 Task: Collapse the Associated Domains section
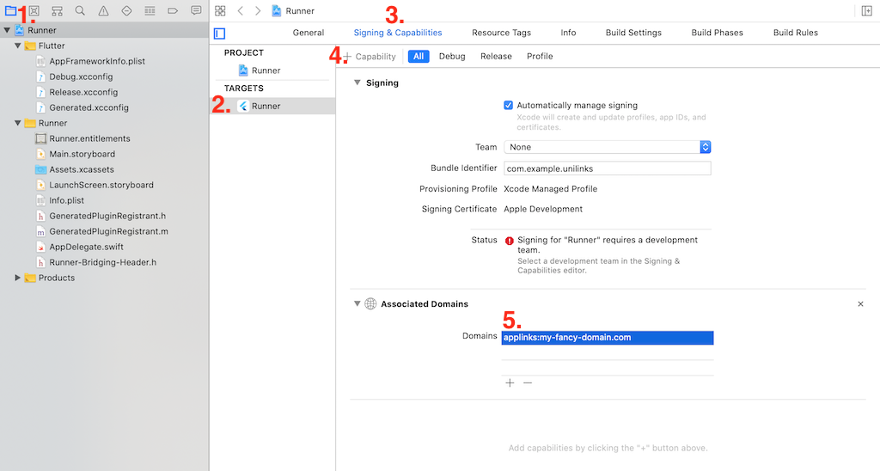click(357, 303)
